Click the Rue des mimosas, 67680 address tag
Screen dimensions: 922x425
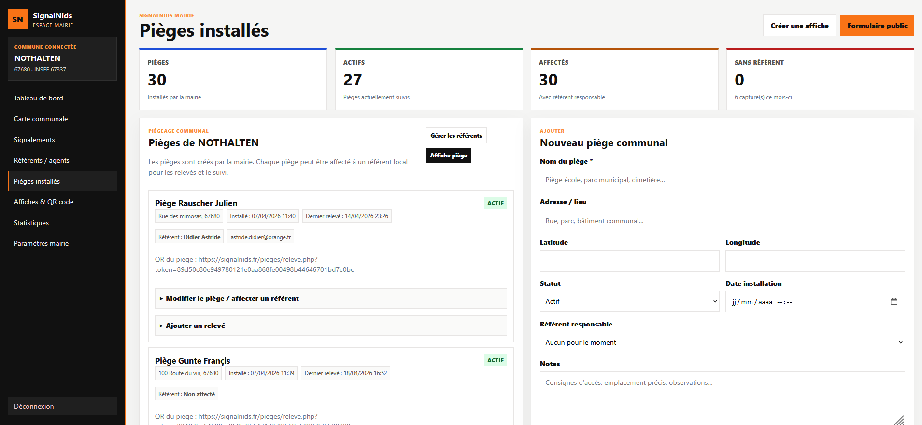[189, 216]
